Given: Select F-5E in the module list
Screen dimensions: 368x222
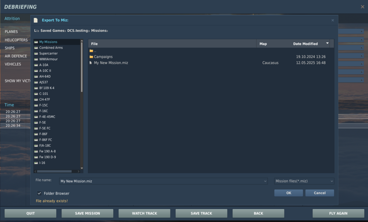Looking at the screenshot, I should coord(42,123).
